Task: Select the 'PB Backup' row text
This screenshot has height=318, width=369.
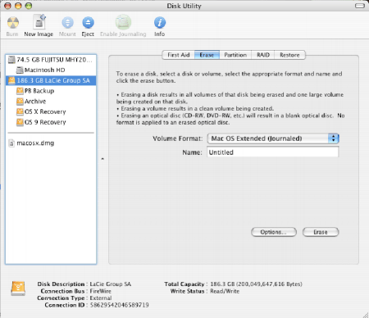Action: (39, 91)
